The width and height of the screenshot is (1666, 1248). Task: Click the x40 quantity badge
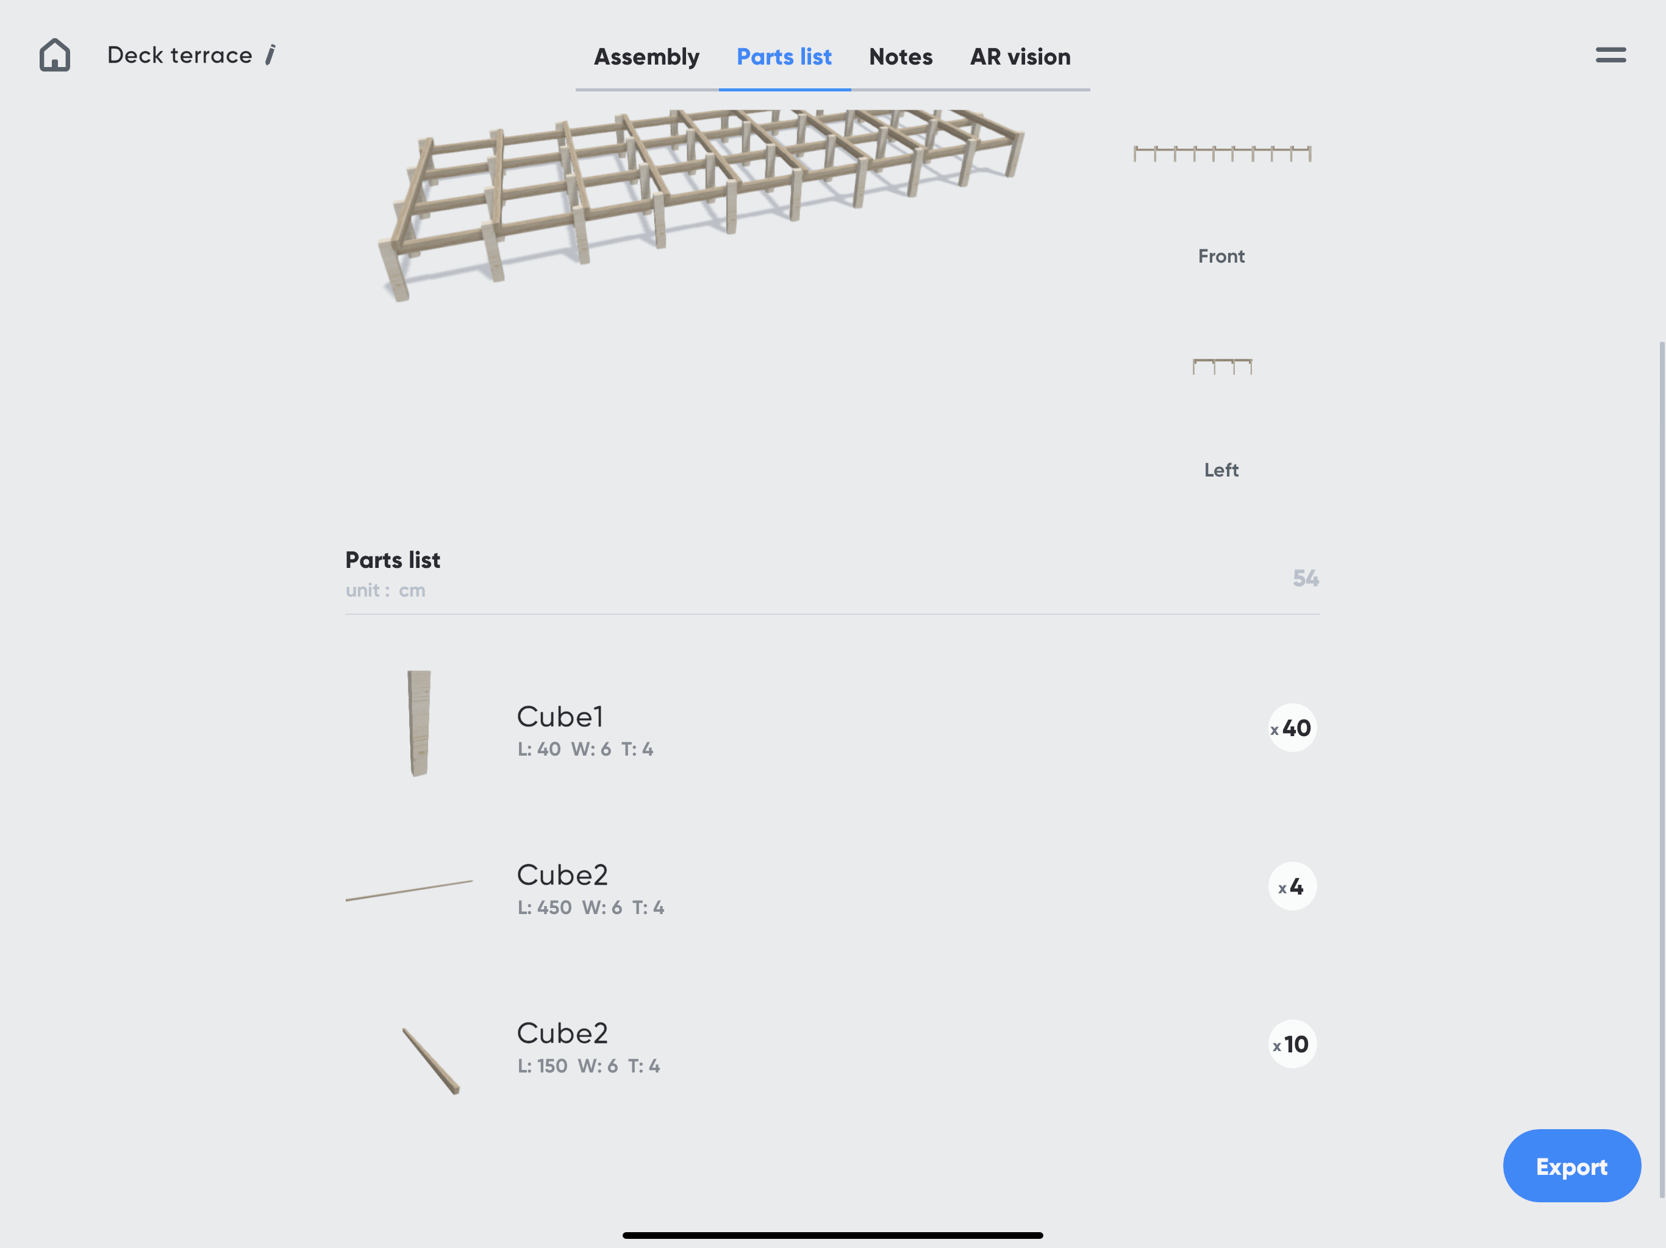coord(1292,728)
